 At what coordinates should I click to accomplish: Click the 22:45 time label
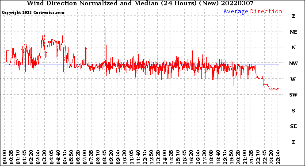264,157
